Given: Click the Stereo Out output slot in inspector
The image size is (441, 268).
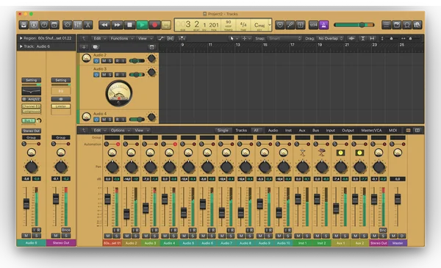Looking at the screenshot, I should point(31,131).
